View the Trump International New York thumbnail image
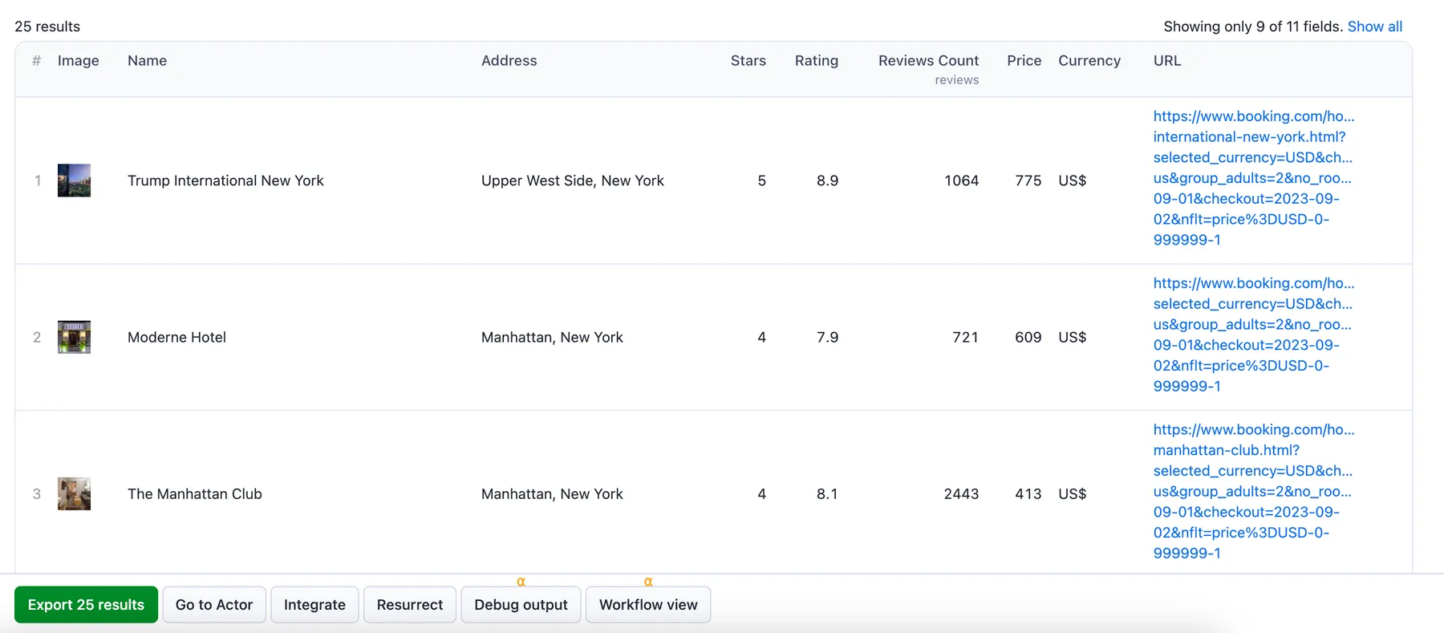1444x633 pixels. click(74, 181)
